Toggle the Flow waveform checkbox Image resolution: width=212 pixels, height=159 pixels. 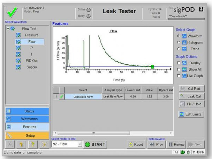(x=18, y=42)
